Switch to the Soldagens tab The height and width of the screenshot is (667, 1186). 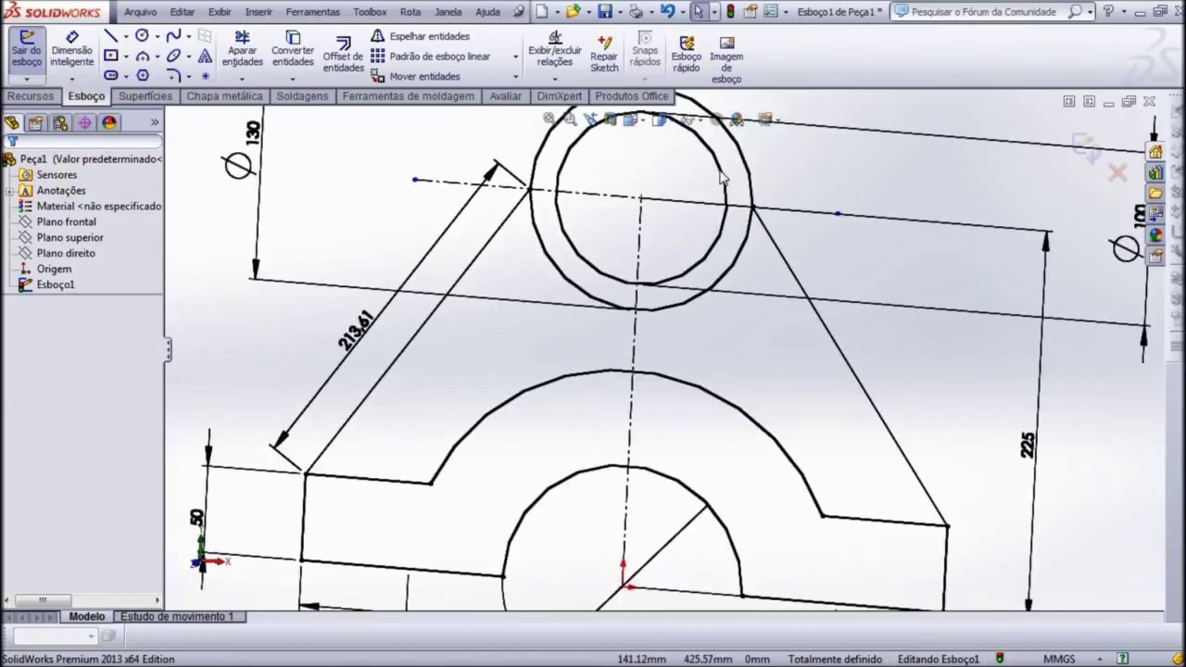302,96
